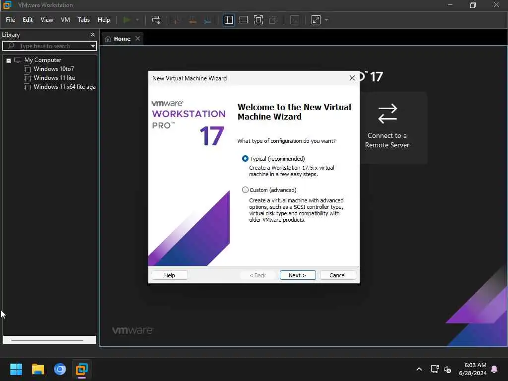The height and width of the screenshot is (381, 508).
Task: Toggle the thumbnail bar view icon
Action: tap(243, 20)
